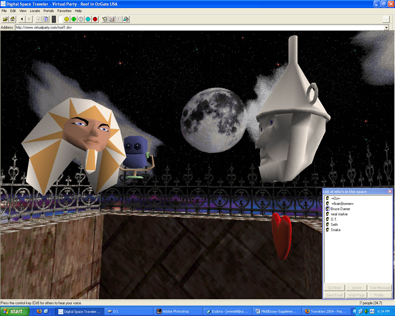
Task: Switch to Travatars 2004 taskbar window
Action: [326, 311]
